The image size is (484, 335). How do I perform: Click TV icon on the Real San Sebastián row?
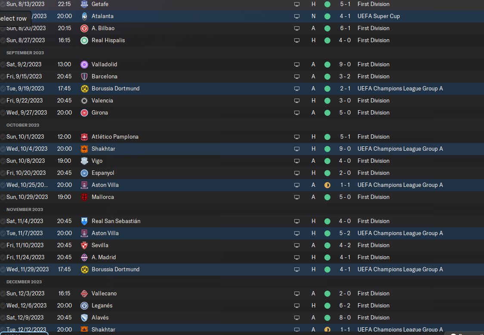(296, 221)
